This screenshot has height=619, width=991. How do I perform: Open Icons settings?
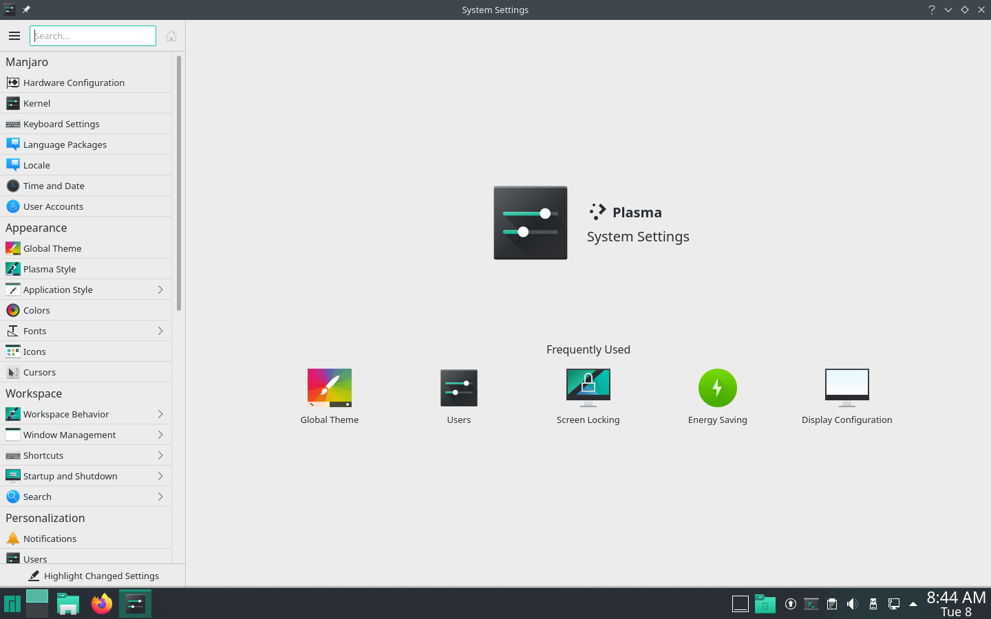click(x=86, y=351)
